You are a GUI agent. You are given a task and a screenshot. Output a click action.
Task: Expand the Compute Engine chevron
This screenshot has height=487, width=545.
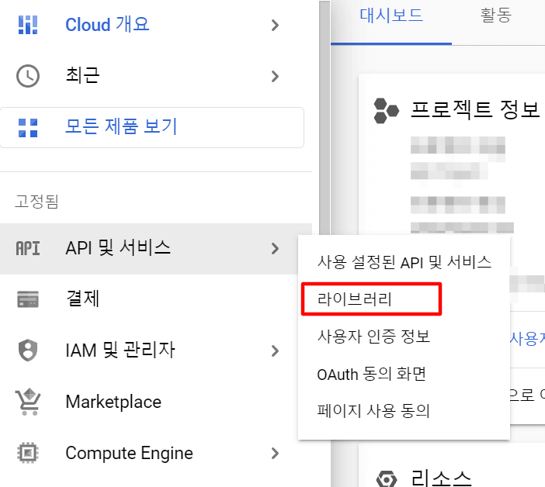(x=275, y=453)
